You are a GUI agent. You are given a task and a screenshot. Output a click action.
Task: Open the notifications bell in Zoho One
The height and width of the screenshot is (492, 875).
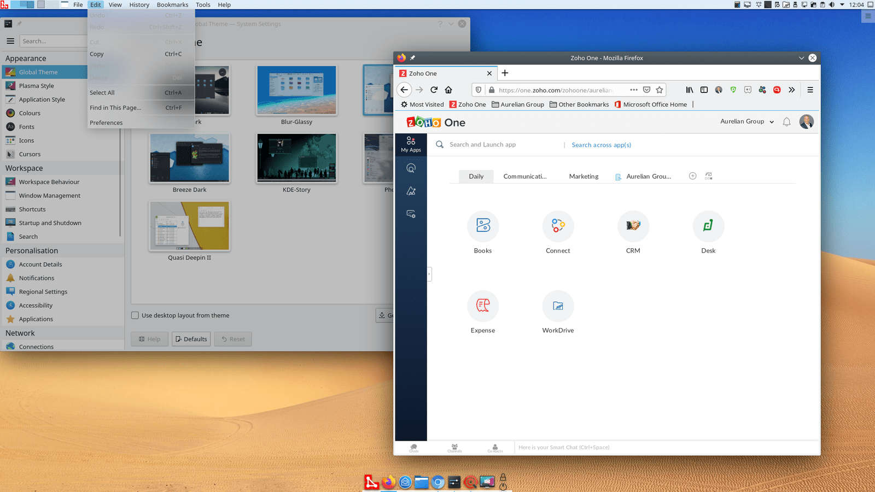point(786,122)
